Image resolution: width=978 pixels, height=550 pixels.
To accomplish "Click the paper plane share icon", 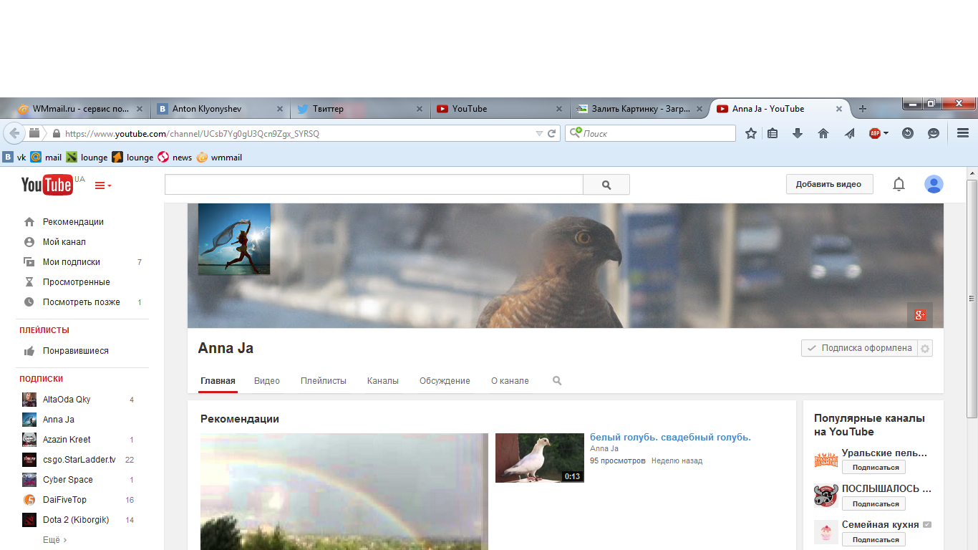I will (x=849, y=133).
